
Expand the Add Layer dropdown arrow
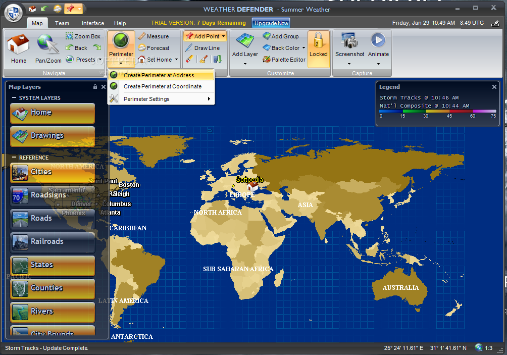(245, 64)
